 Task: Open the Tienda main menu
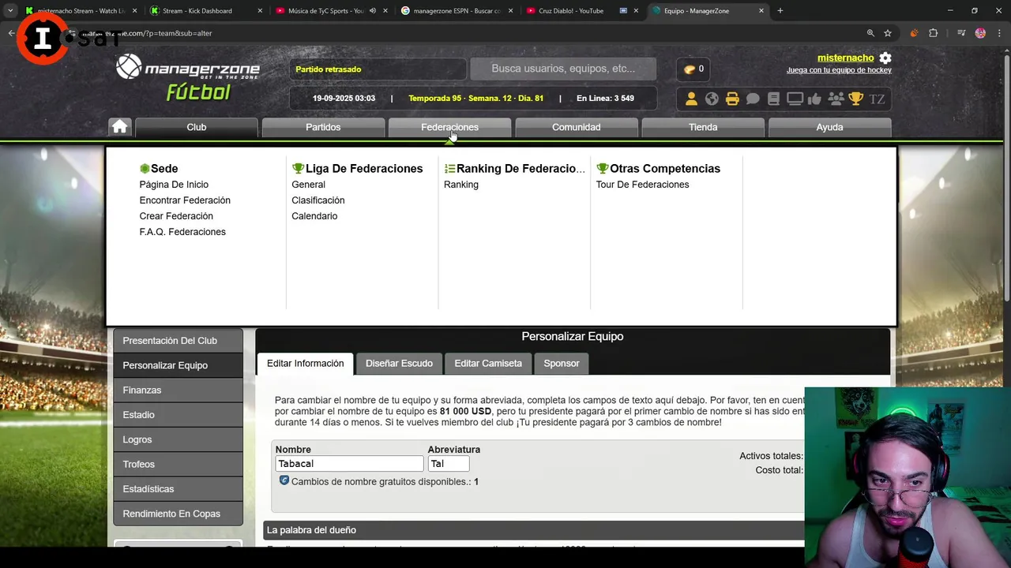[x=703, y=127]
